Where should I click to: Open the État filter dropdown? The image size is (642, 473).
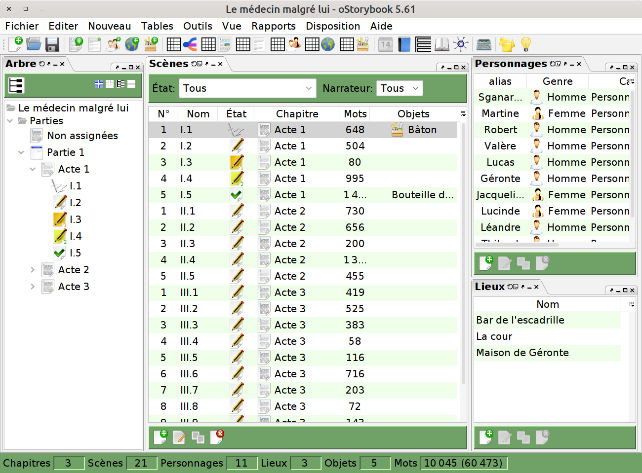pos(247,88)
